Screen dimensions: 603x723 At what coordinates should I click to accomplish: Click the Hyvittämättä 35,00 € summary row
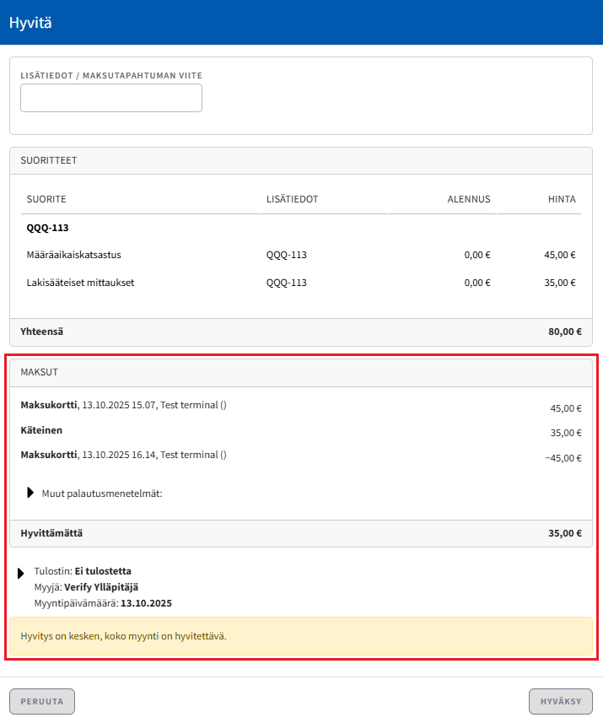[301, 533]
